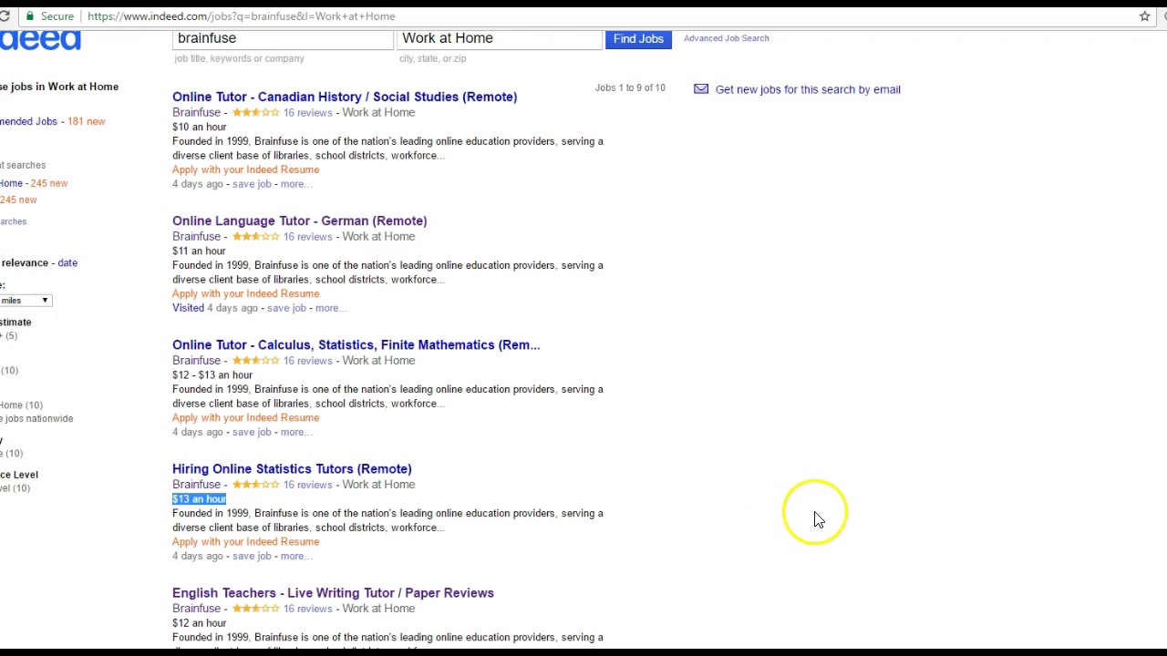The width and height of the screenshot is (1167, 656).
Task: Open Hiring Online Statistics Tutors job title
Action: pos(292,468)
